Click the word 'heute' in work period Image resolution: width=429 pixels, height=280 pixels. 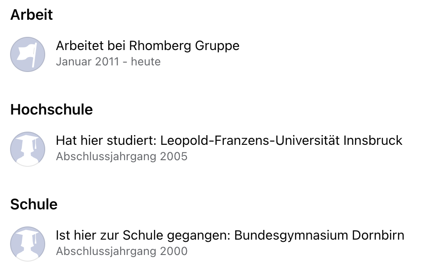point(146,61)
